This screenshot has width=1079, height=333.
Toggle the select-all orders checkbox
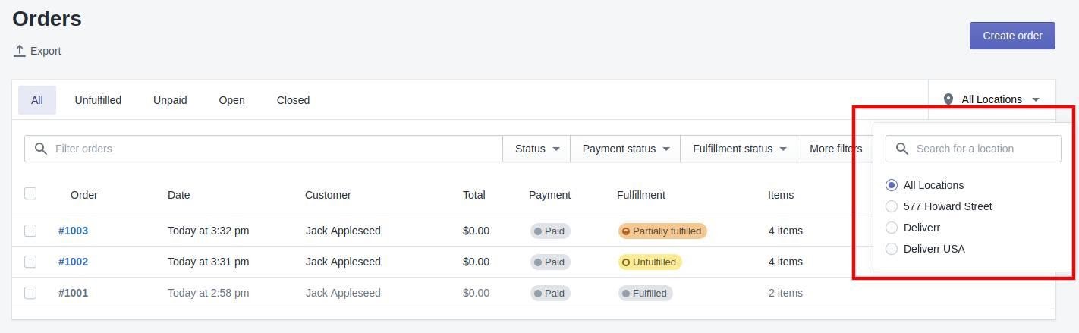30,193
